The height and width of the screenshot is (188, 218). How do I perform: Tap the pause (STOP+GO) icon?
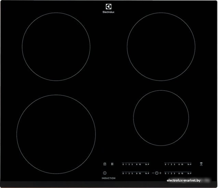coord(112,164)
